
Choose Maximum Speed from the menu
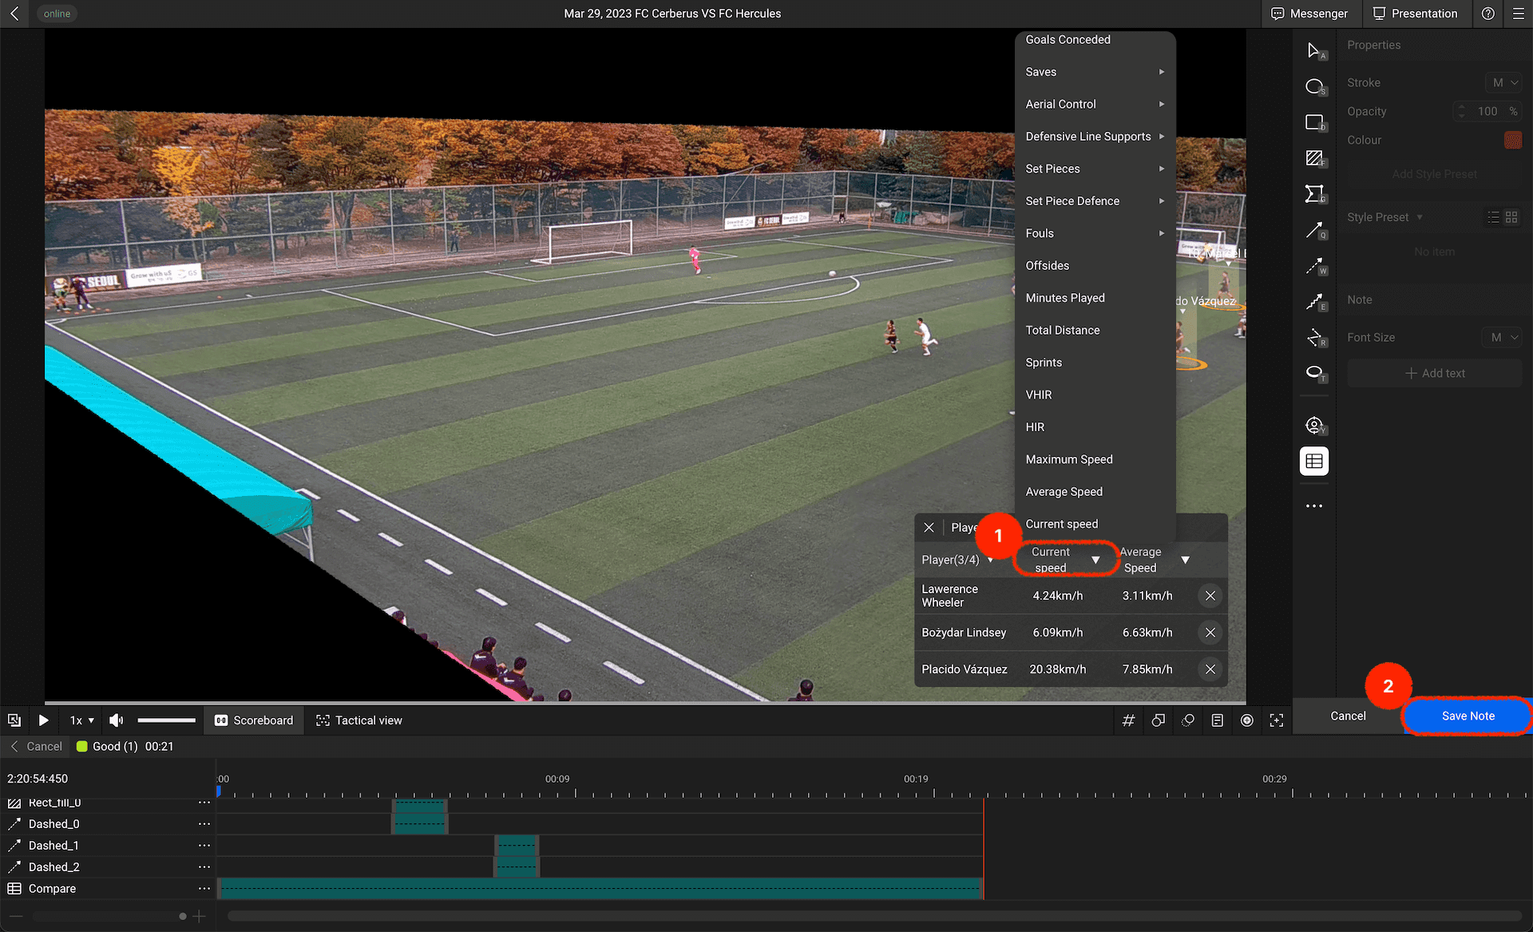click(1069, 459)
